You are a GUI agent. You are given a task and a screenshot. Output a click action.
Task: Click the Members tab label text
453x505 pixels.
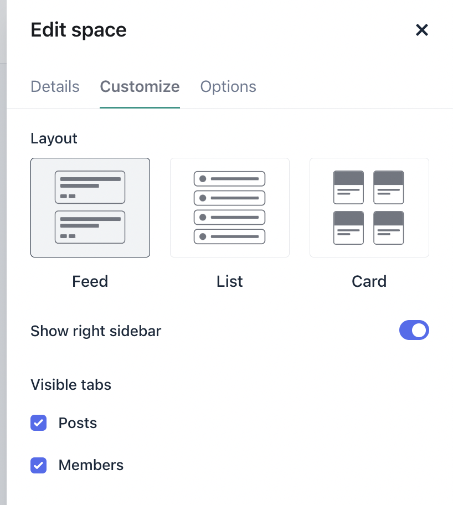point(91,465)
